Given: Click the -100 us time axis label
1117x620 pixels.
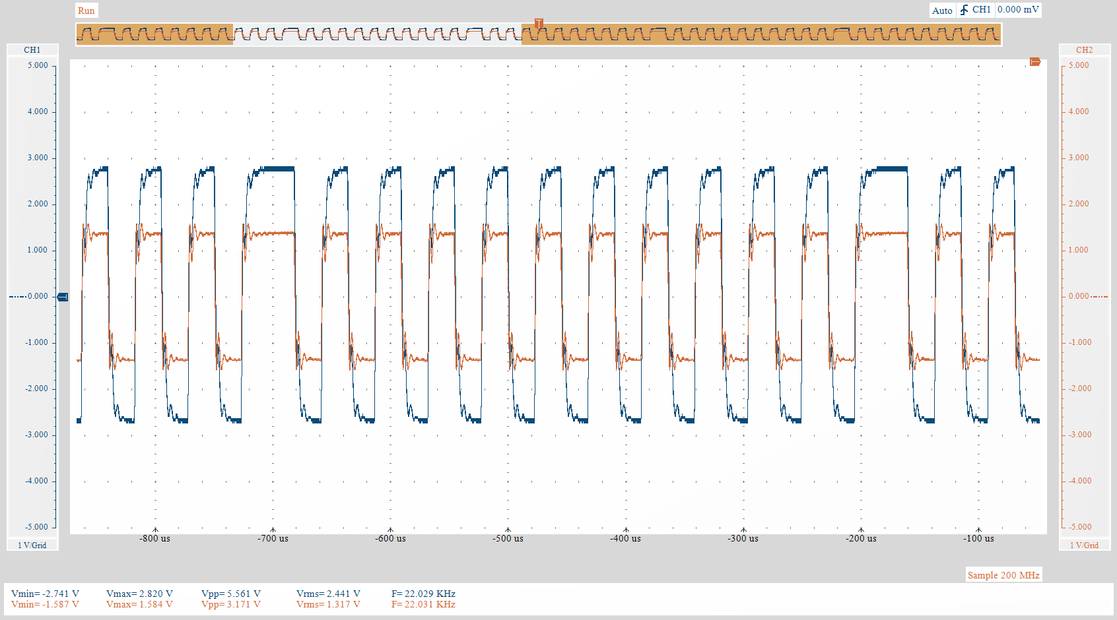Looking at the screenshot, I should (978, 539).
